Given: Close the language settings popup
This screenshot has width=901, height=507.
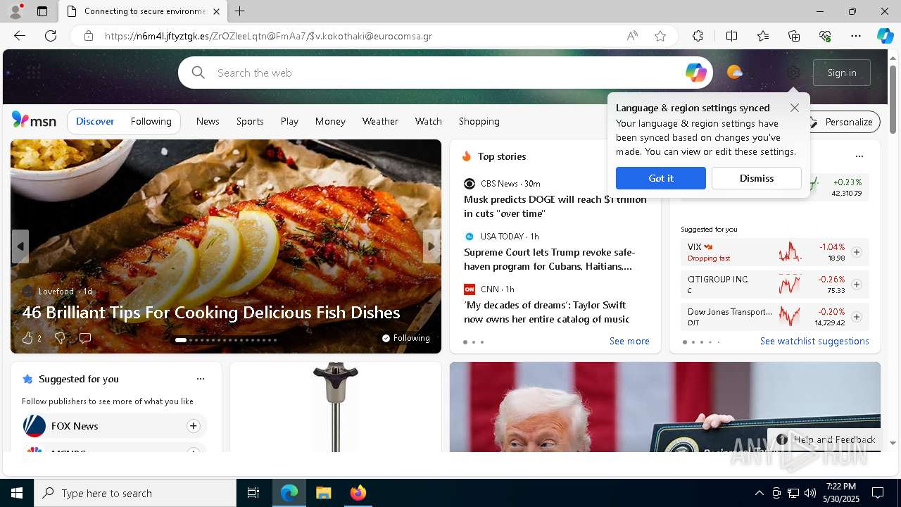Looking at the screenshot, I should (794, 108).
